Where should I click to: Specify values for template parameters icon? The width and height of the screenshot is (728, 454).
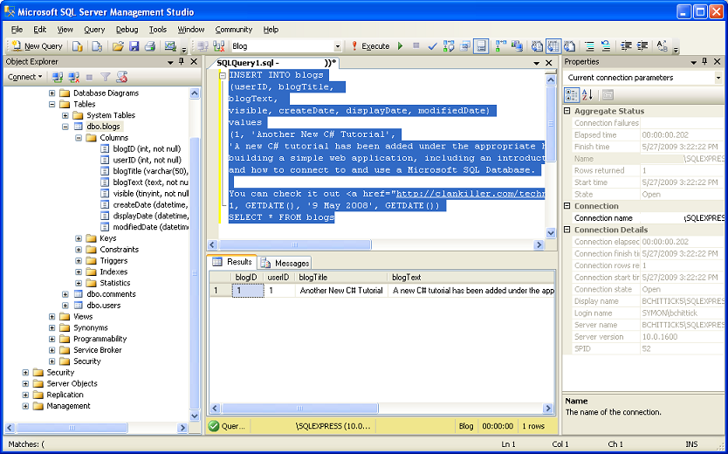[x=662, y=46]
